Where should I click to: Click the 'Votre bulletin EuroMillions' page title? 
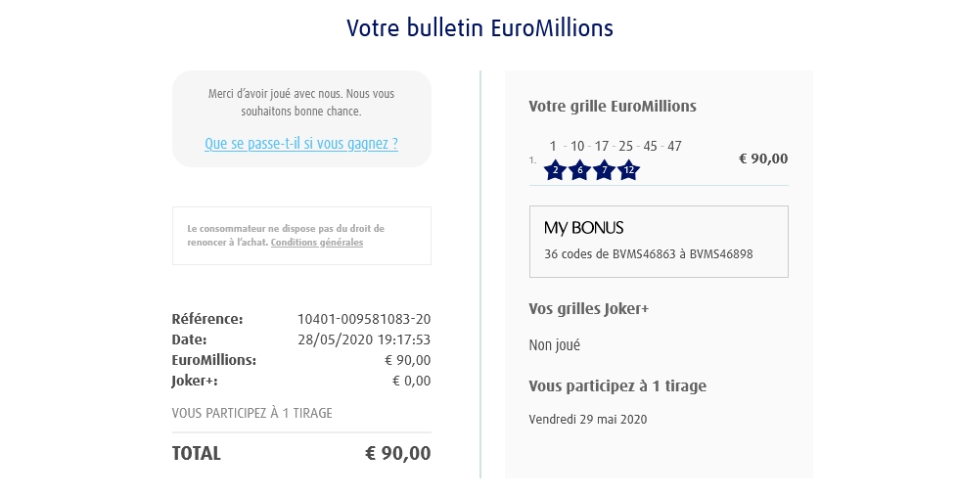coord(479,27)
